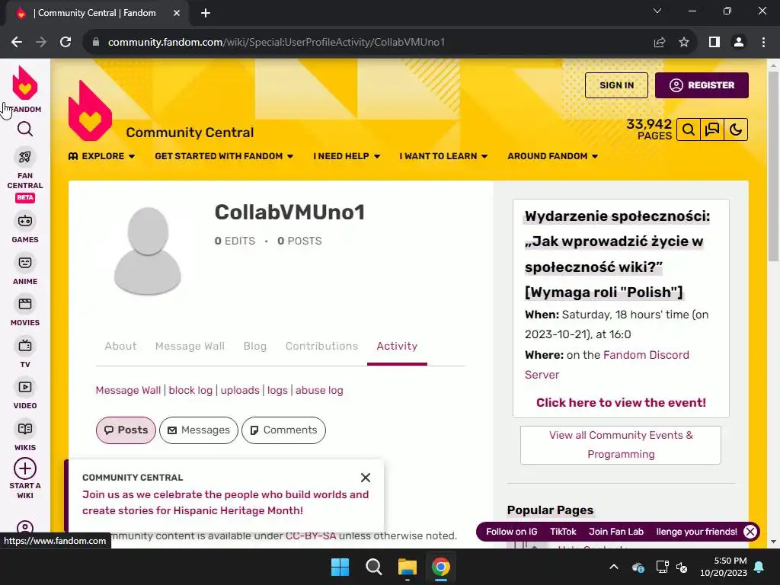This screenshot has height=585, width=780.
Task: Open the Wikis book icon
Action: click(25, 429)
